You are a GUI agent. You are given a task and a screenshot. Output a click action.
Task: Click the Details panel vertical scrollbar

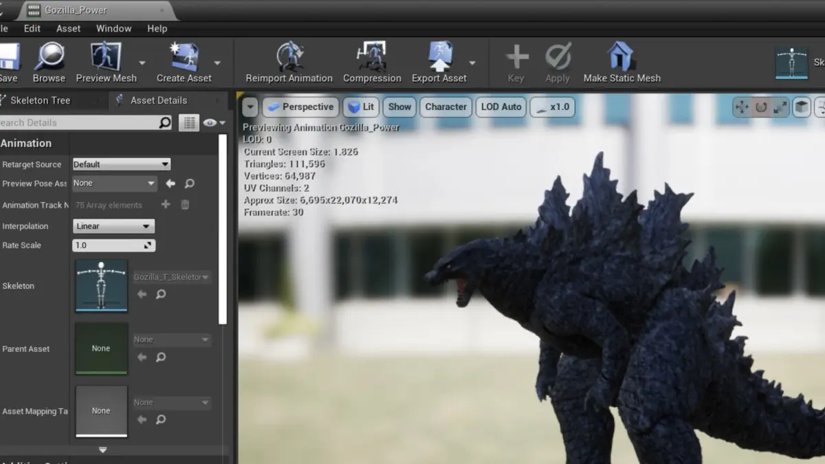[222, 229]
